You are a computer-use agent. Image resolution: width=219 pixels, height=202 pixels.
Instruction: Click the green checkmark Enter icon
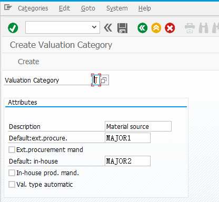[13, 28]
